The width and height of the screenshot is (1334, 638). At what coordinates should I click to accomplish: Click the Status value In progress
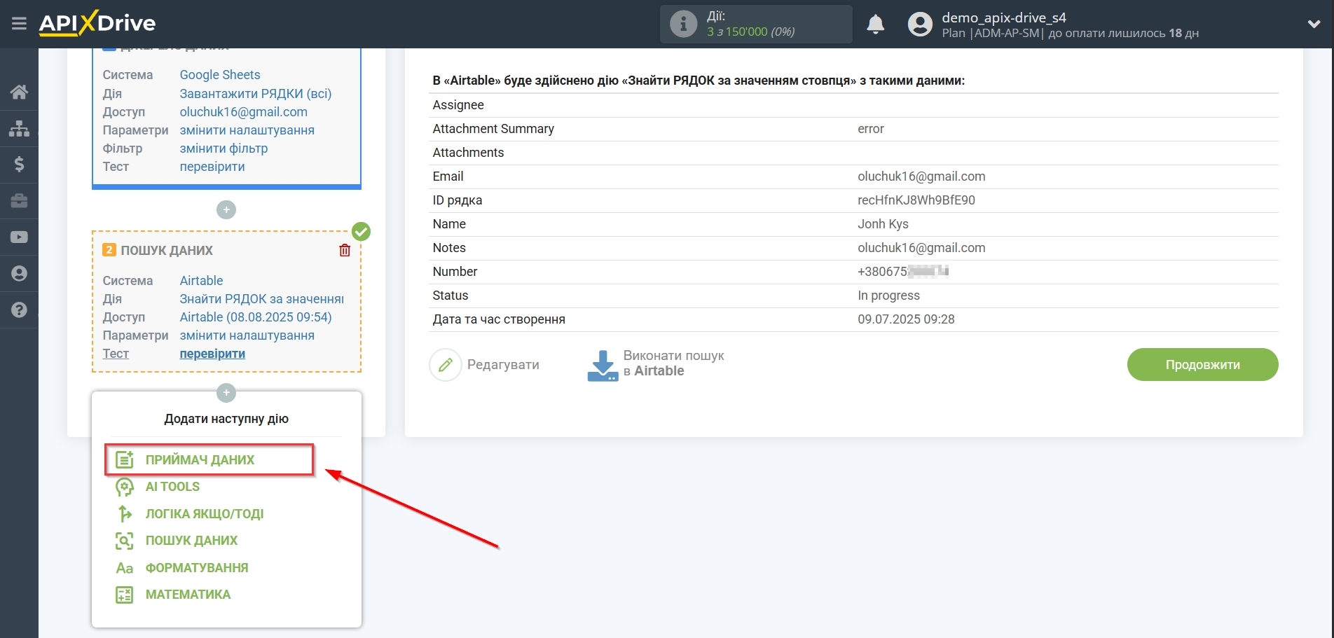[888, 296]
